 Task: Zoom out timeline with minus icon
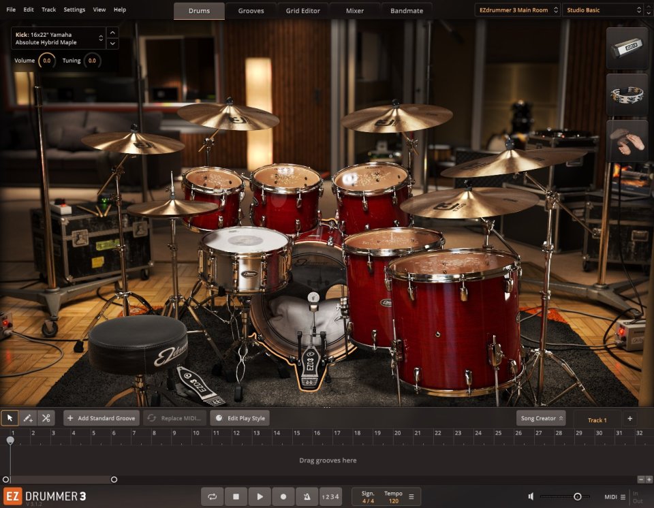point(641,479)
